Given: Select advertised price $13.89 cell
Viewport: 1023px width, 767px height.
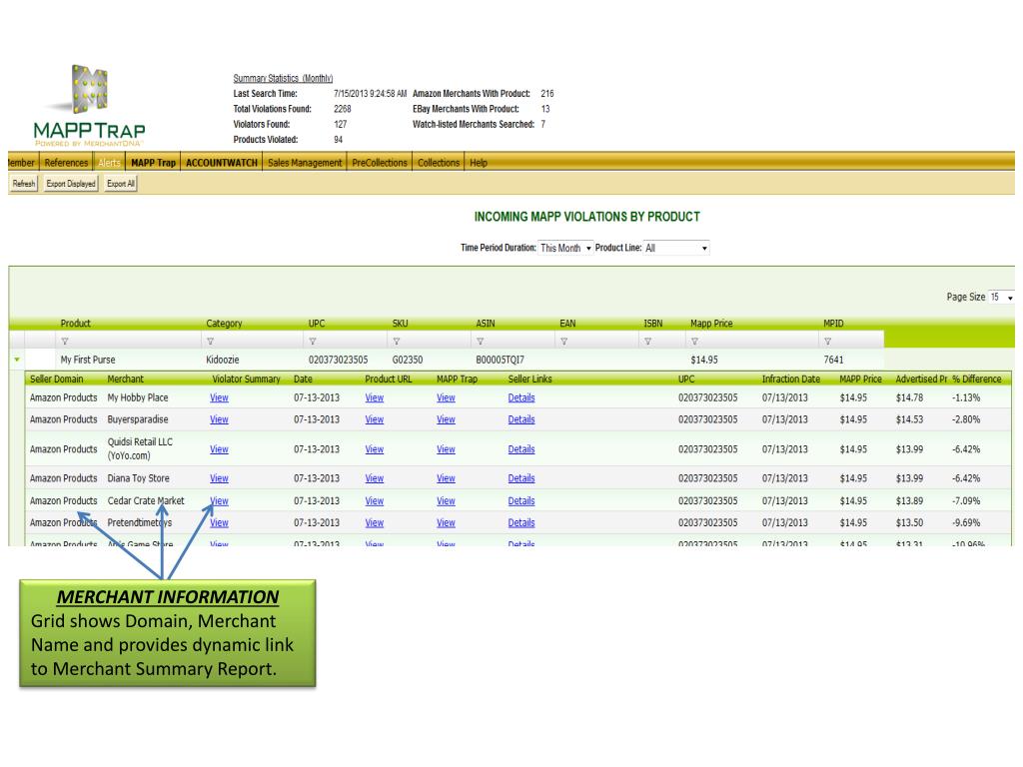Looking at the screenshot, I should (909, 501).
